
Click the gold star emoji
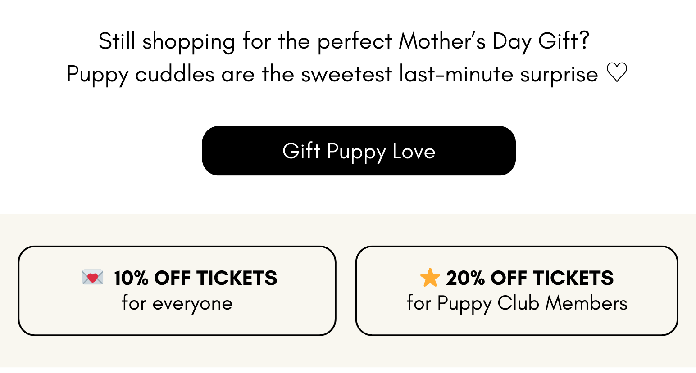point(430,278)
